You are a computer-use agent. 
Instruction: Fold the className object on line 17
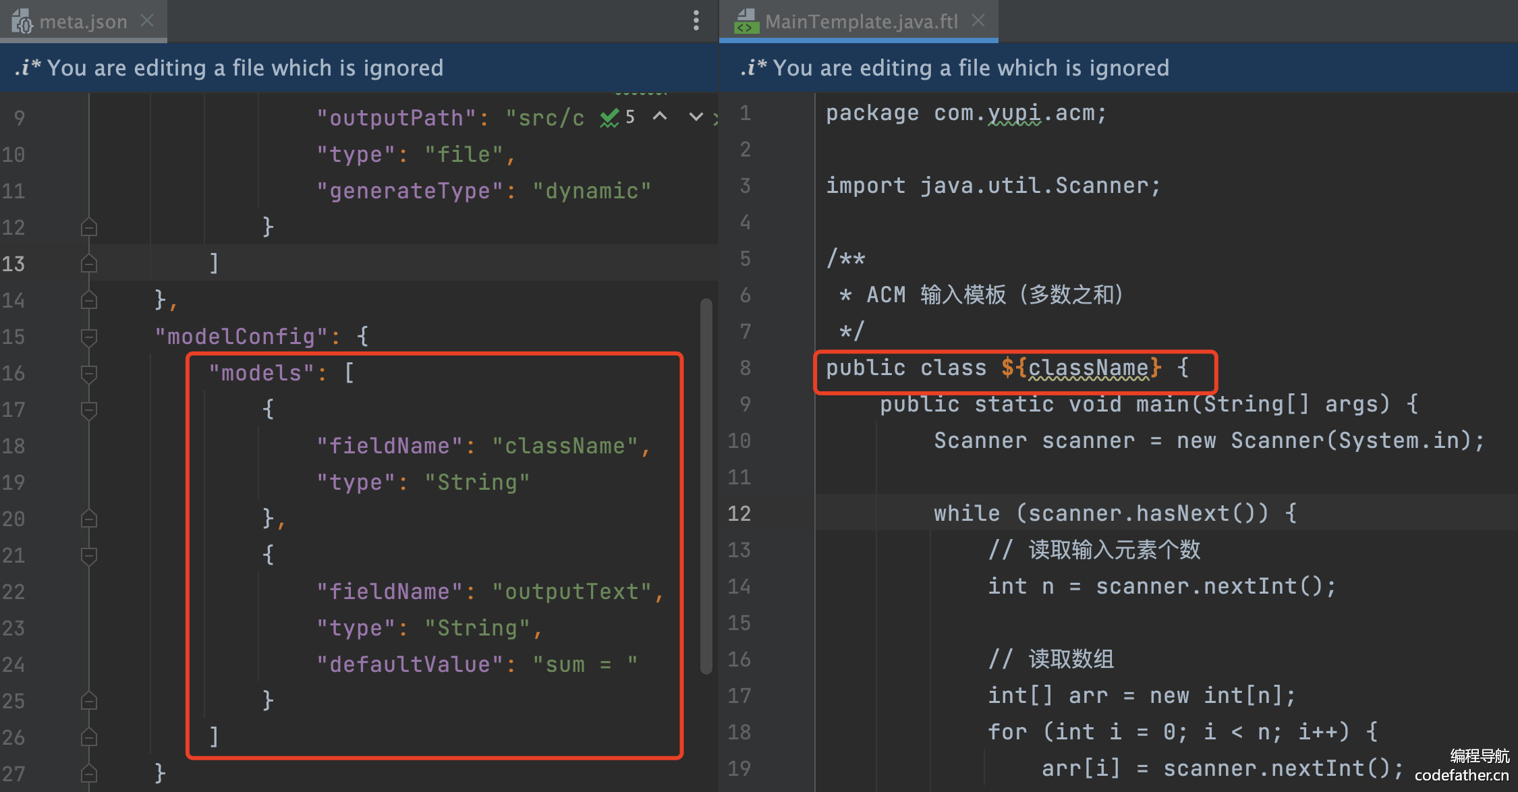pyautogui.click(x=88, y=409)
